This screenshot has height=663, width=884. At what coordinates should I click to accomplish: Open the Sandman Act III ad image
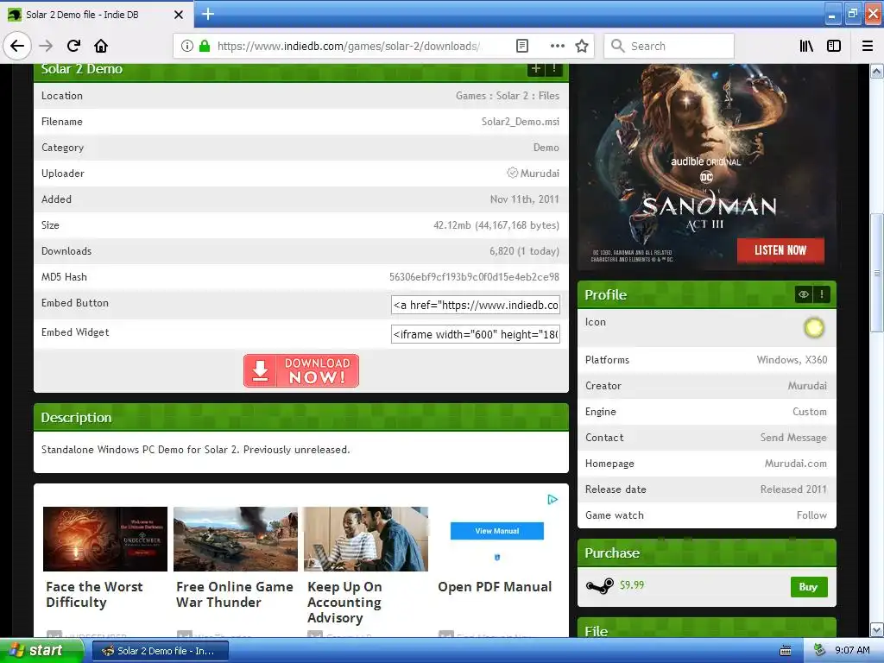point(706,167)
